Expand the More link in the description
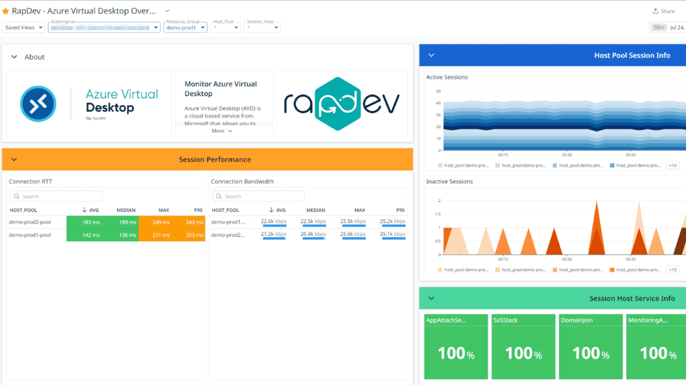Screen dimensions: 686x385 tap(222, 131)
